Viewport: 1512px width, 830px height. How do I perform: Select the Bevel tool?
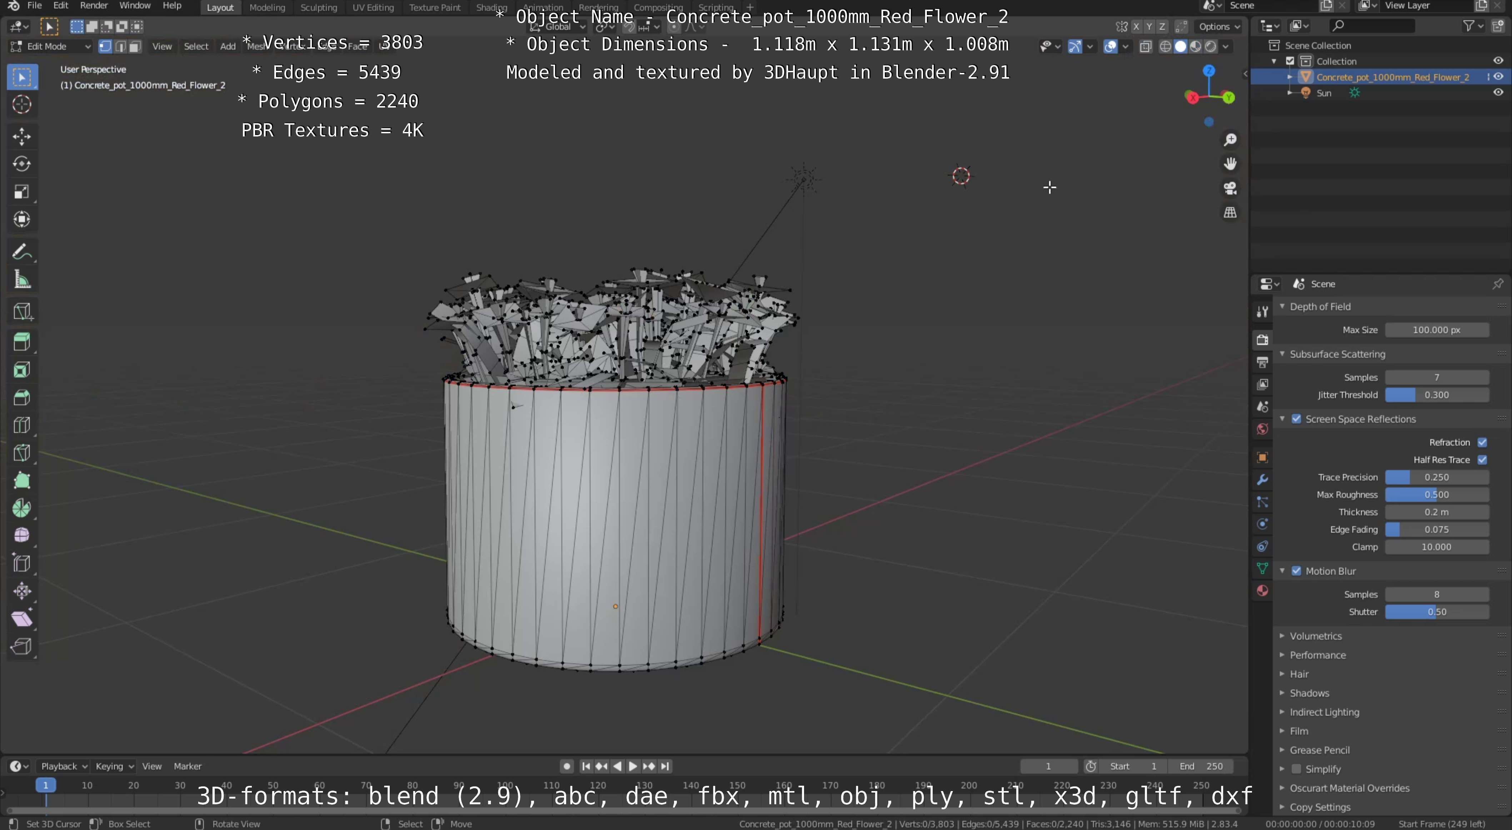tap(22, 397)
